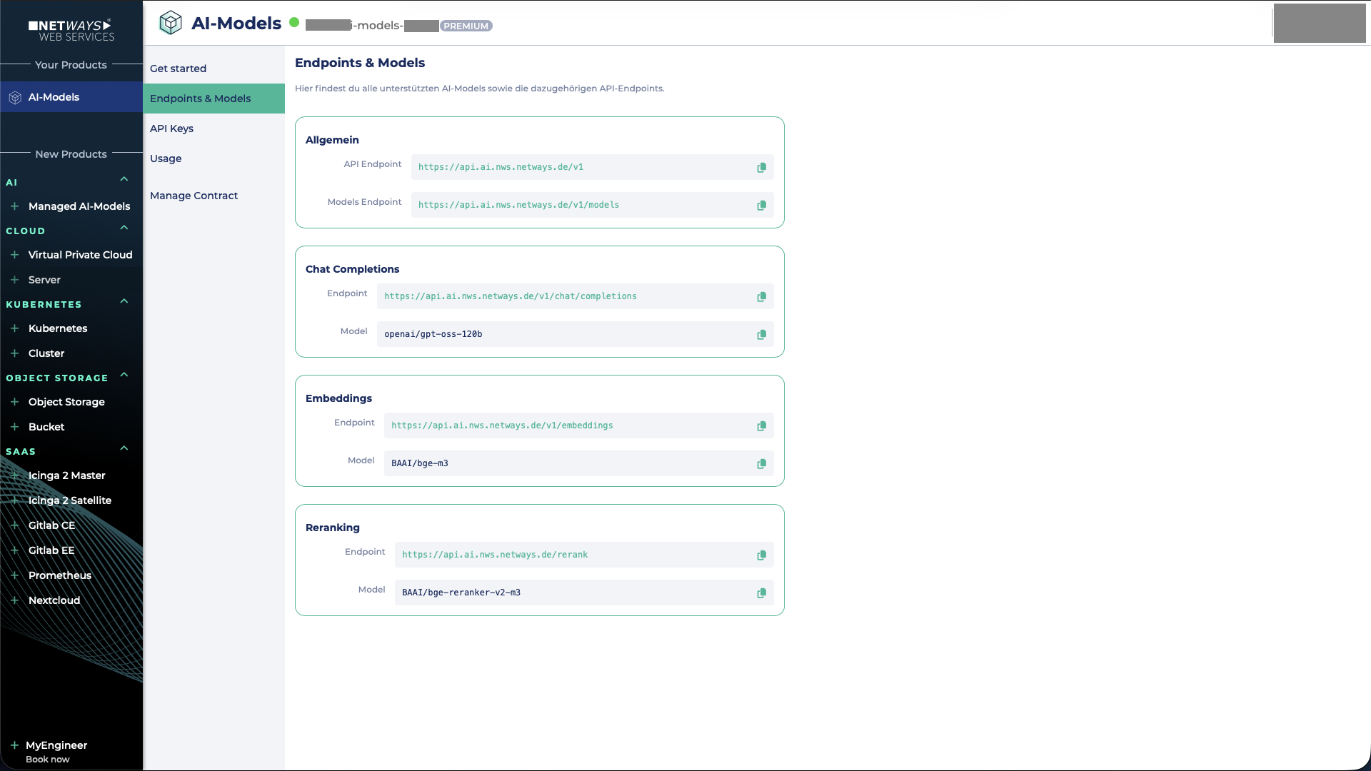Image resolution: width=1371 pixels, height=771 pixels.
Task: Click the AI-Models cube icon in header
Action: click(x=171, y=22)
